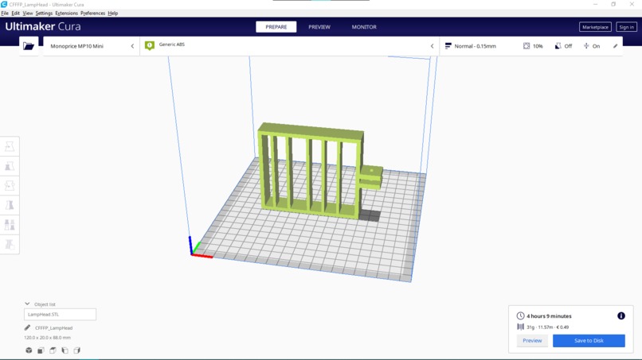The height and width of the screenshot is (360, 642).
Task: Click the pencil icon beside CFFFP_LampHead
Action: [27, 327]
